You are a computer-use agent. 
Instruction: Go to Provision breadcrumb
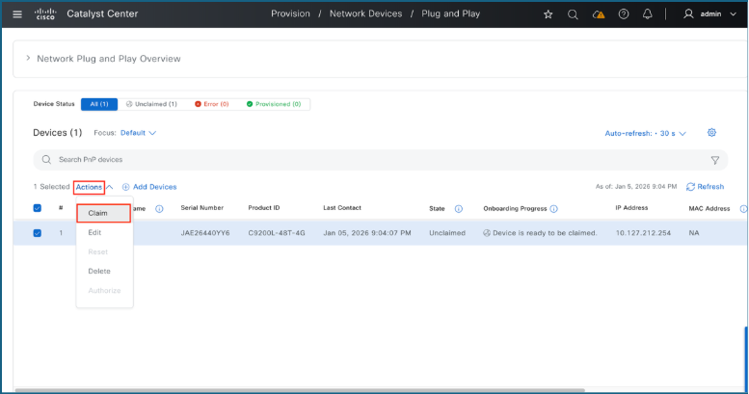click(x=290, y=13)
